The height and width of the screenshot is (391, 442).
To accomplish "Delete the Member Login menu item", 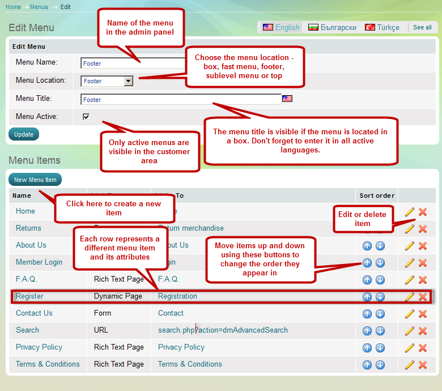I will click(x=423, y=263).
